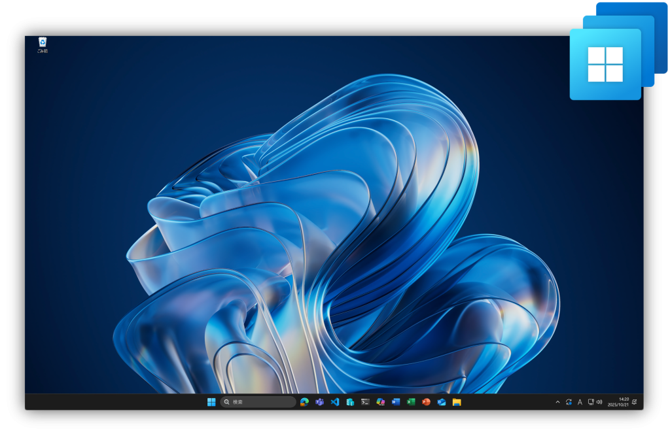The width and height of the screenshot is (670, 434).
Task: Open the Terminal app in the taskbar
Action: coord(365,402)
